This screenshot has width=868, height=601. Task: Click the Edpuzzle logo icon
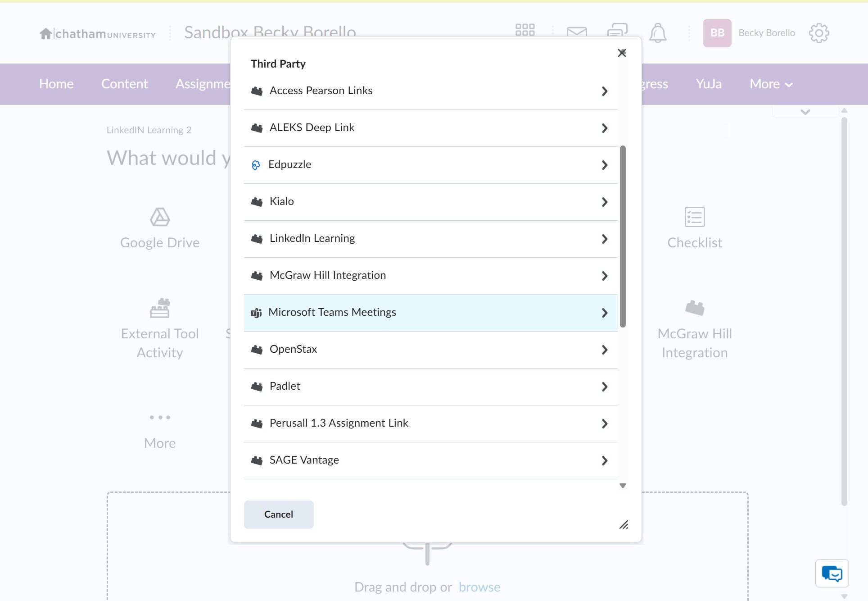(x=256, y=165)
